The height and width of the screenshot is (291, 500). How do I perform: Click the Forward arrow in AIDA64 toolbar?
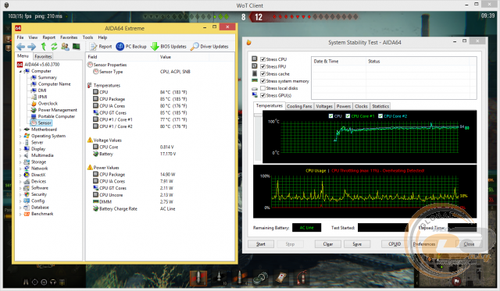pyautogui.click(x=31, y=47)
